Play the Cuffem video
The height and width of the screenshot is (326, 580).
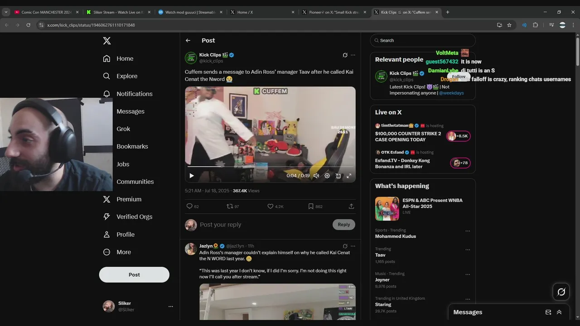pyautogui.click(x=192, y=176)
